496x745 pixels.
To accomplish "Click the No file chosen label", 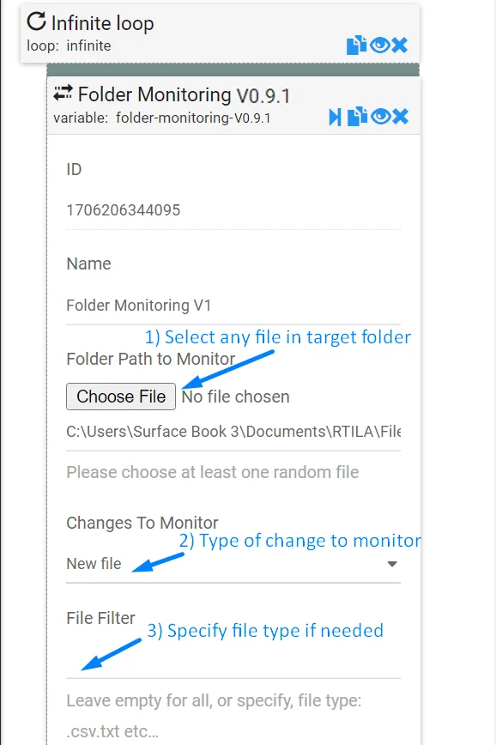I will click(x=236, y=397).
